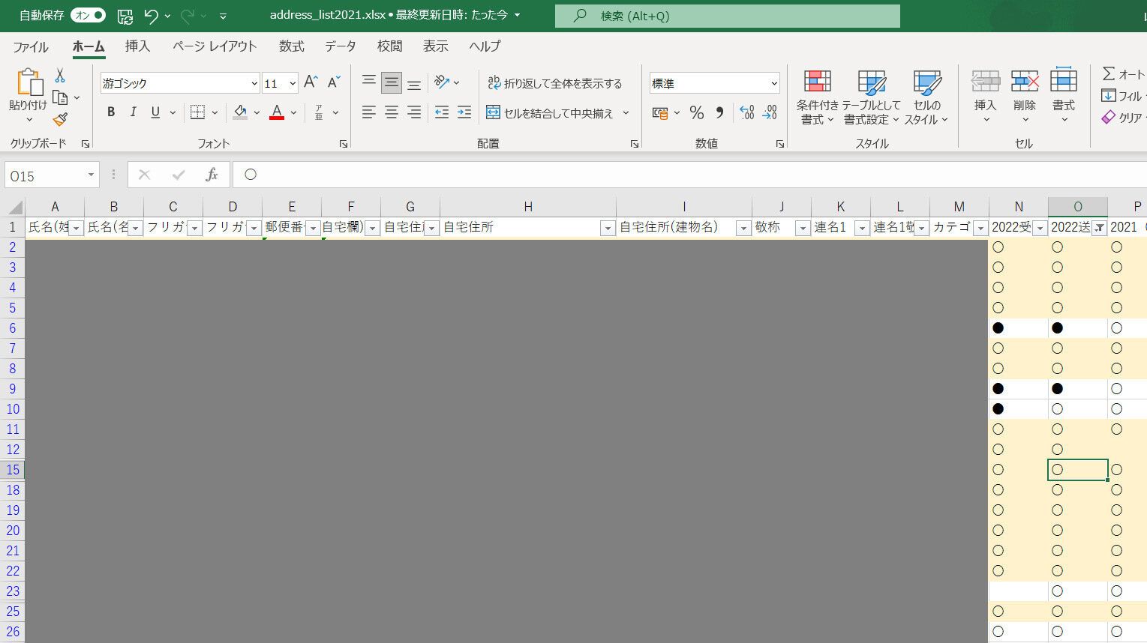This screenshot has width=1147, height=643.
Task: Apply Bold formatting to the cell
Action: [111, 112]
